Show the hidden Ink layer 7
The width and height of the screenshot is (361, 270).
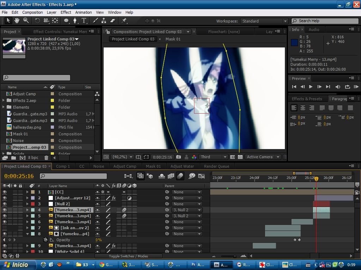[x=5, y=228]
